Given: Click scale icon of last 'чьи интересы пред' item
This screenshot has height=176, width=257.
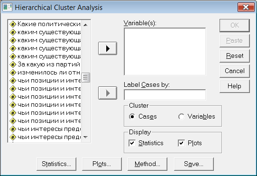Looking at the screenshot, I should click(13, 137).
